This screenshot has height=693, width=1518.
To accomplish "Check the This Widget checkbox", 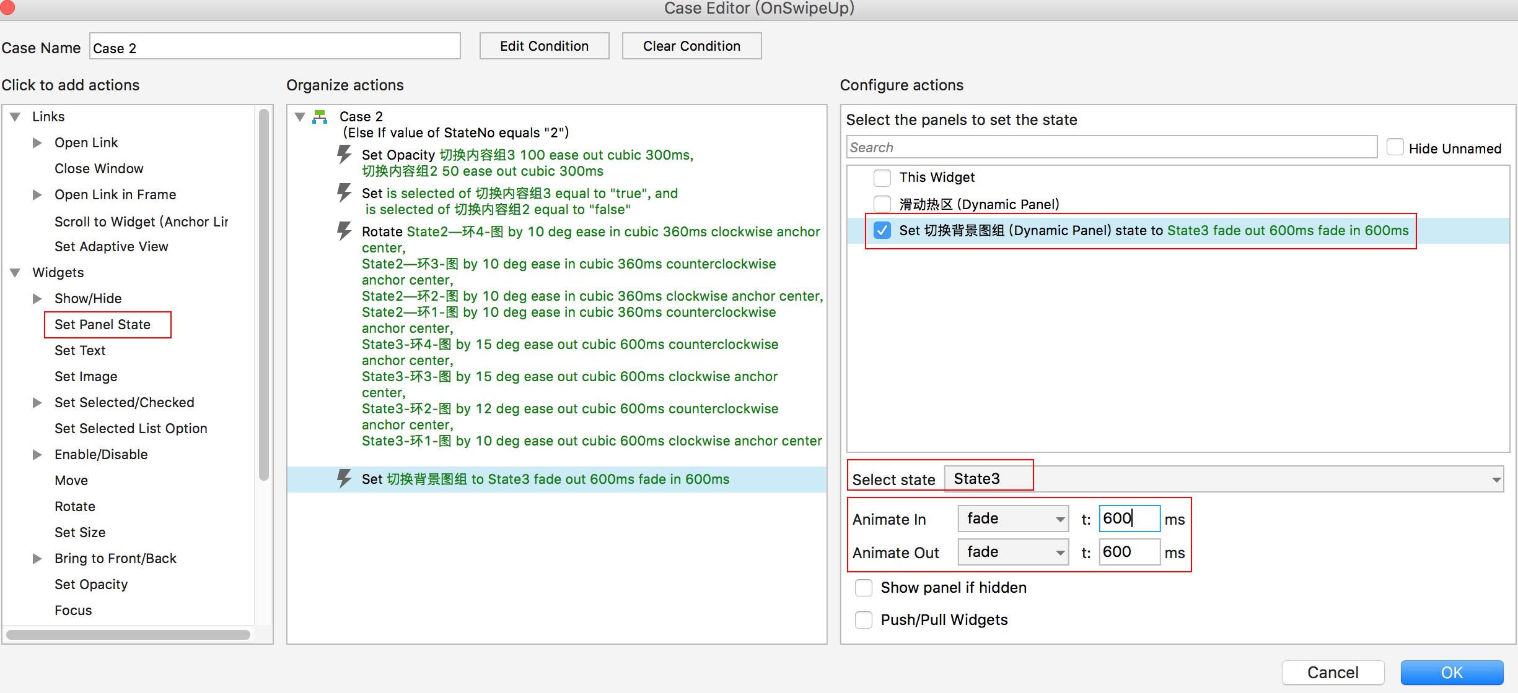I will point(882,178).
